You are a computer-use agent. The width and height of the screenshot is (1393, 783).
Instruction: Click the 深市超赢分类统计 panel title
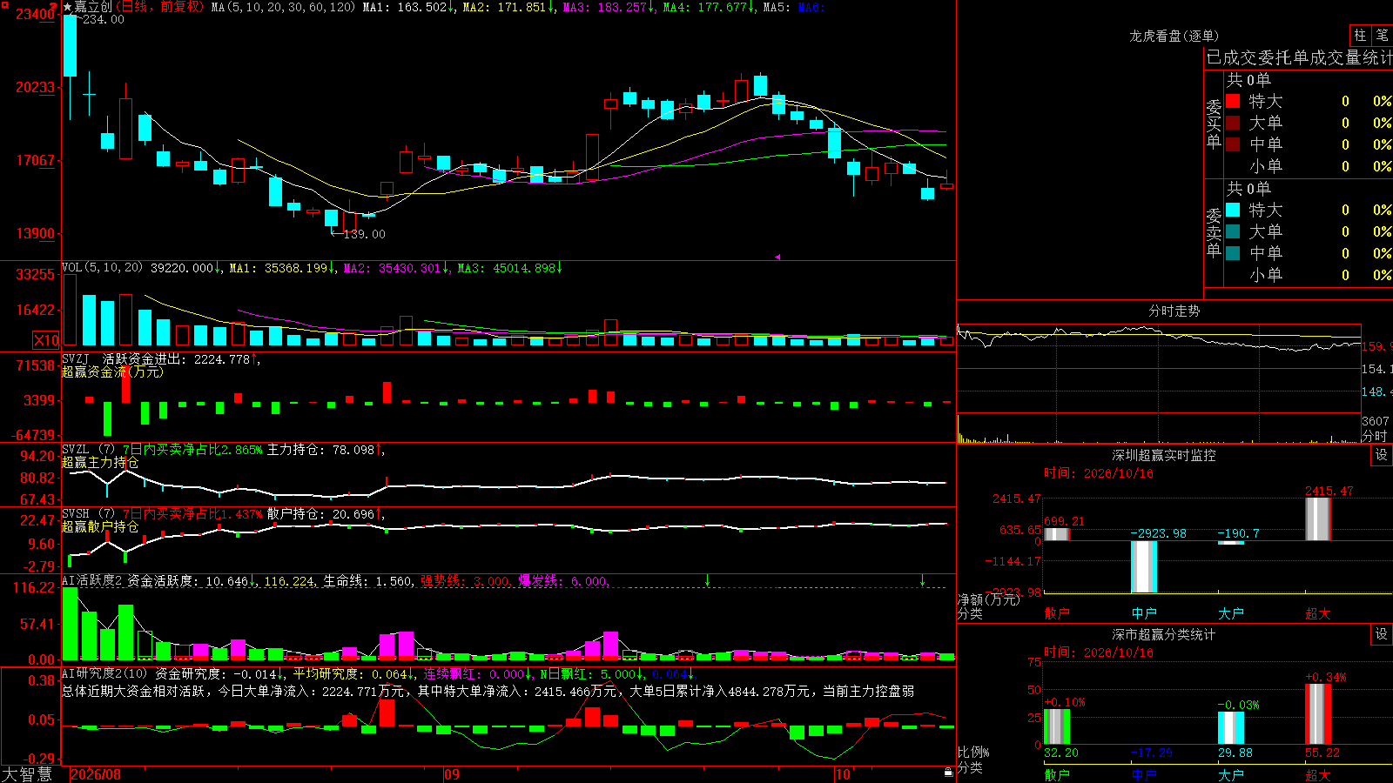1163,634
